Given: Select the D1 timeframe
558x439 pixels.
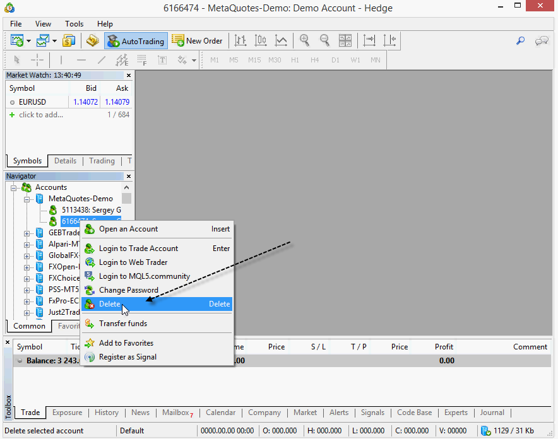Looking at the screenshot, I should 335,60.
